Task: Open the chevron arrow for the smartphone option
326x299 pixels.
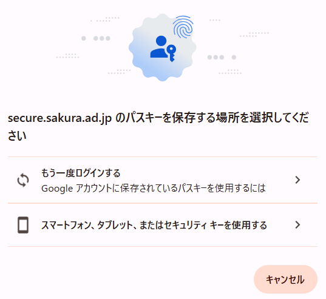Action: [297, 225]
